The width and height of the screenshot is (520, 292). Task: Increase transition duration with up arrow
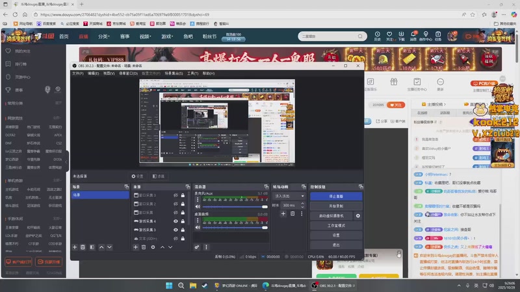tap(302, 204)
